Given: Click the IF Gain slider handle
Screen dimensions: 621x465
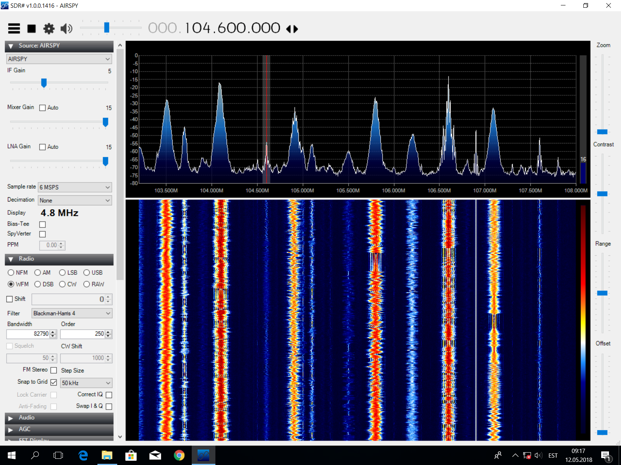Looking at the screenshot, I should click(x=44, y=83).
